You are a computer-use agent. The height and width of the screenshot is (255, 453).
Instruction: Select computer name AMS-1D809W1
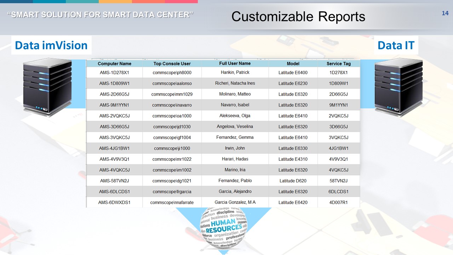[x=114, y=84]
